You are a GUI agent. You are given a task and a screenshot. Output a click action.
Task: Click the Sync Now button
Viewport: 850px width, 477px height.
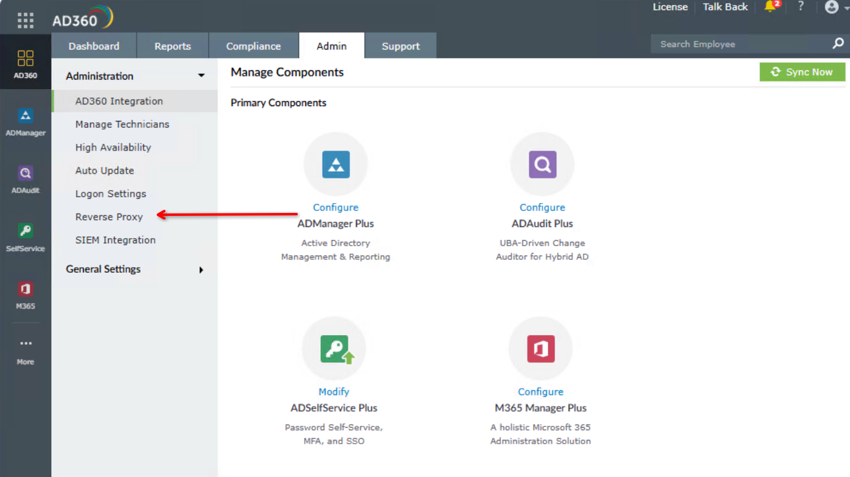pyautogui.click(x=803, y=72)
